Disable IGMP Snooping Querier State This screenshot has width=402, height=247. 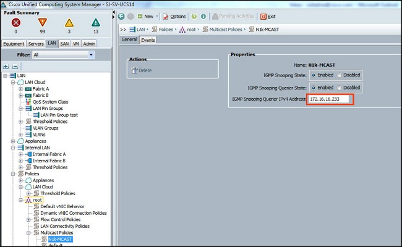(x=340, y=88)
